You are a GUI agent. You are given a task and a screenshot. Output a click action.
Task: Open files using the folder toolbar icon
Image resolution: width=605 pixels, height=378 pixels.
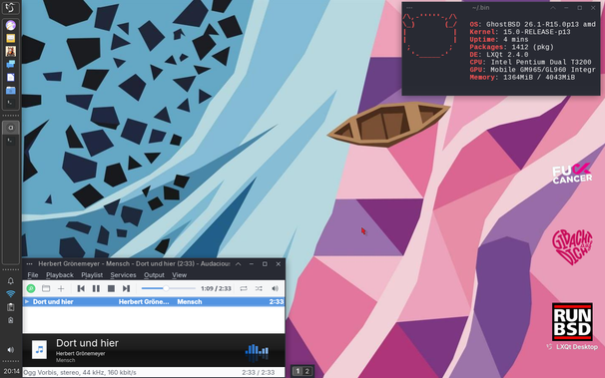tap(46, 288)
